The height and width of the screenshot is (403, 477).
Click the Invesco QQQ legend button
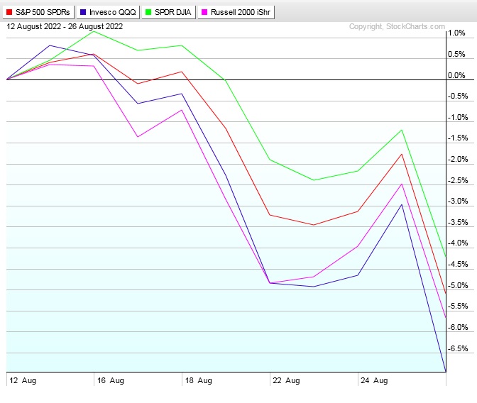pyautogui.click(x=108, y=12)
